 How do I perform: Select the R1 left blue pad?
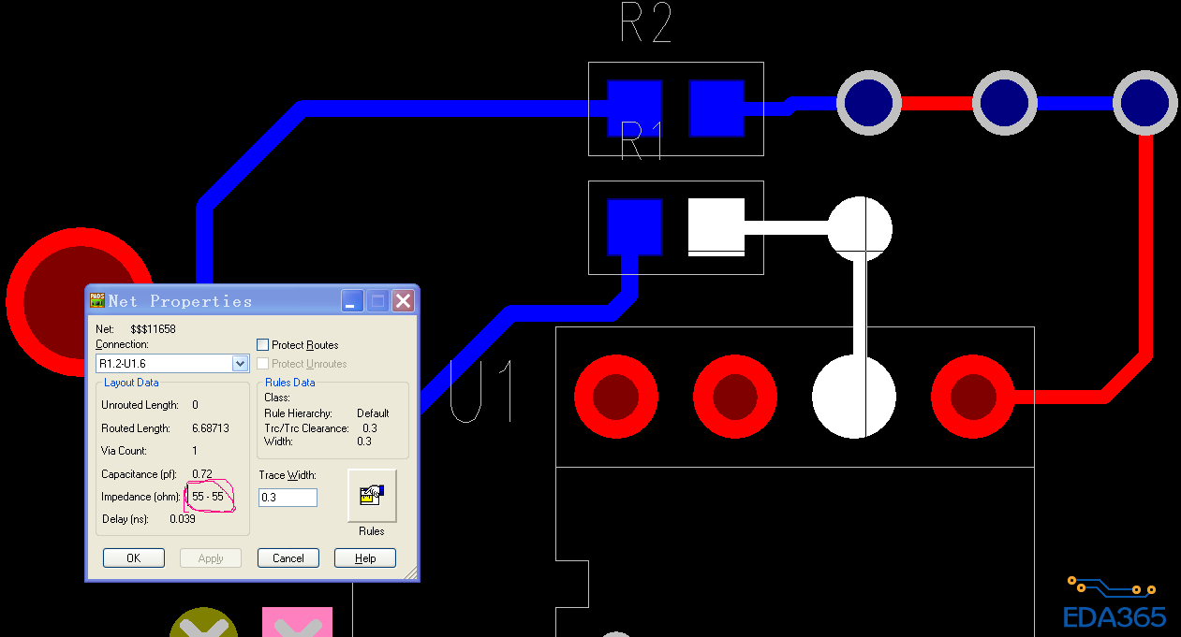point(634,226)
